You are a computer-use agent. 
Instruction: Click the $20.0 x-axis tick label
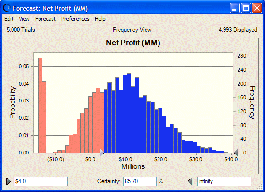coord(161,159)
